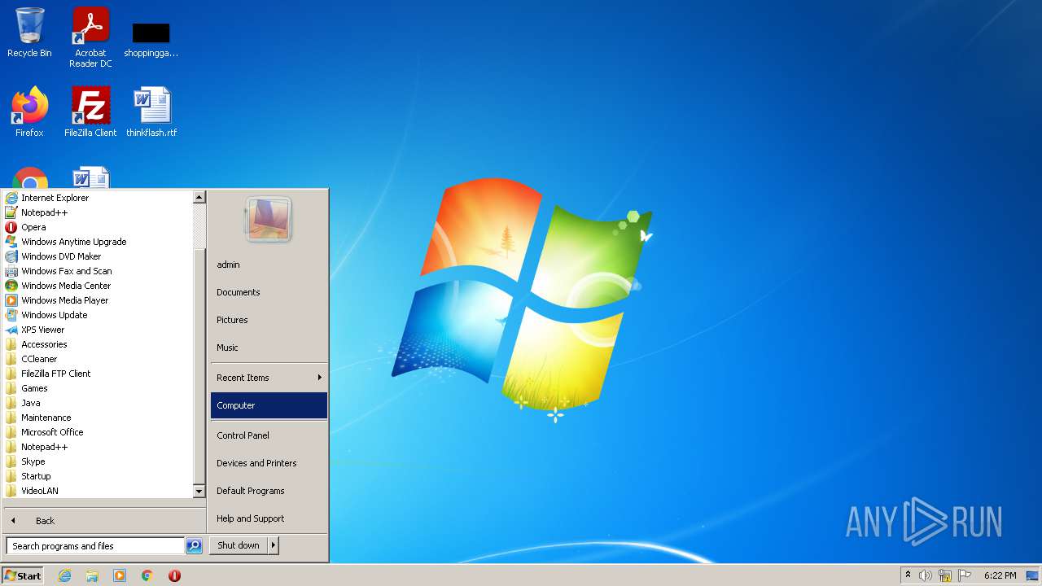The width and height of the screenshot is (1042, 586).
Task: Show hidden tray icons arrow
Action: click(908, 575)
